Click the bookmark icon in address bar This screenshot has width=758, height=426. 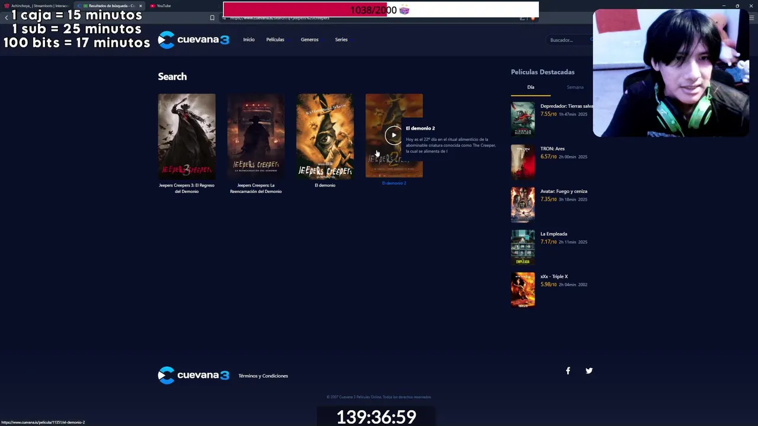212,18
